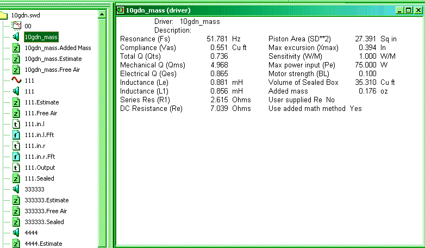This screenshot has height=248, width=425.
Task: Select 333333.Sealed in project tree
Action: pos(44,222)
